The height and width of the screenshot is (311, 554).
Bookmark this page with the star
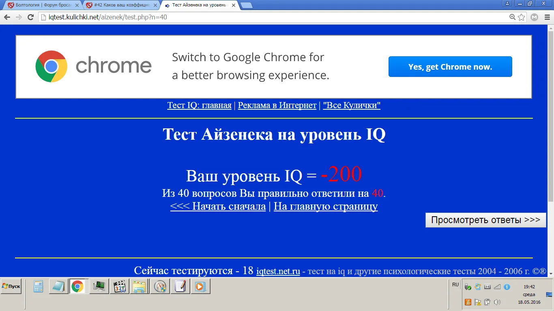click(522, 17)
